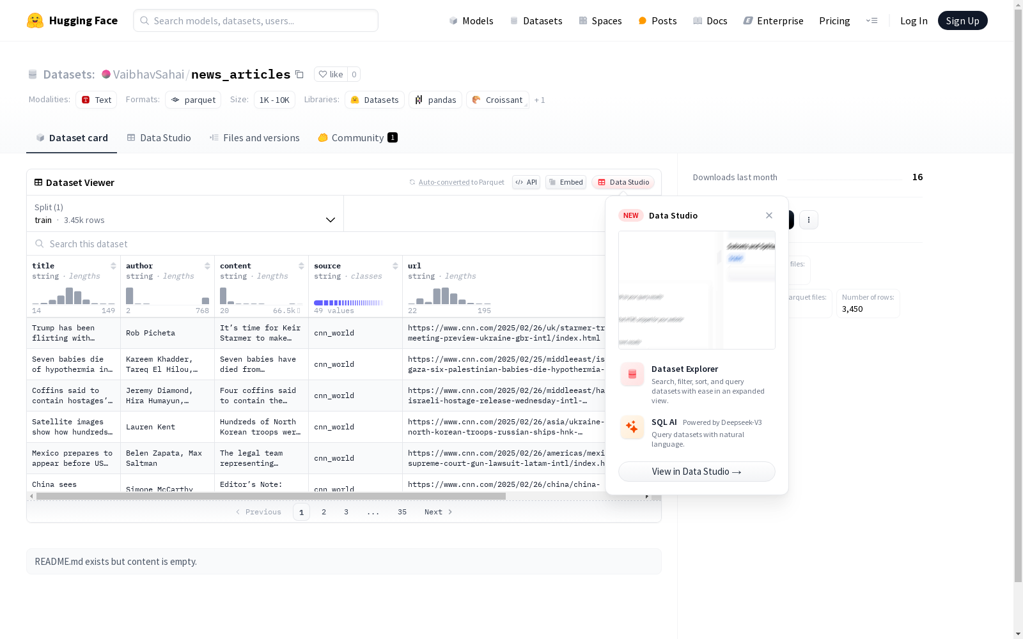Open Docs from the top navigation
Image resolution: width=1023 pixels, height=639 pixels.
tap(710, 21)
